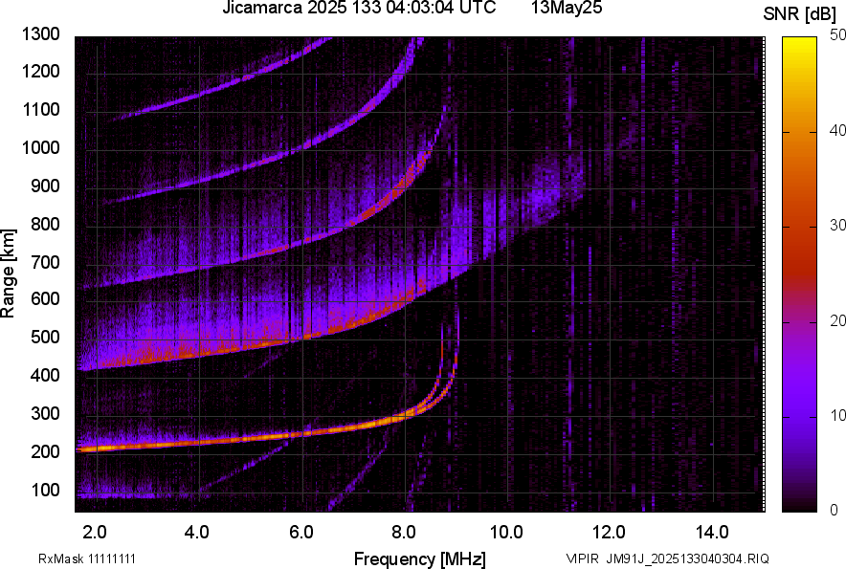846x569 pixels.
Task: Click the 'VIPIR' footer label
Action: [x=582, y=558]
